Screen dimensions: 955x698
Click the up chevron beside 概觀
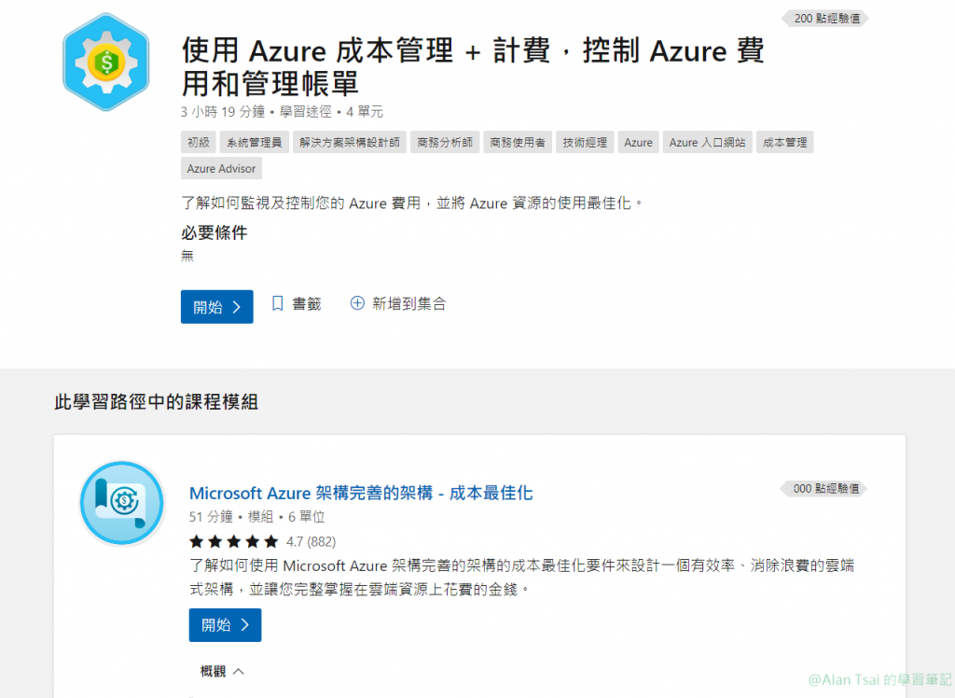click(239, 671)
